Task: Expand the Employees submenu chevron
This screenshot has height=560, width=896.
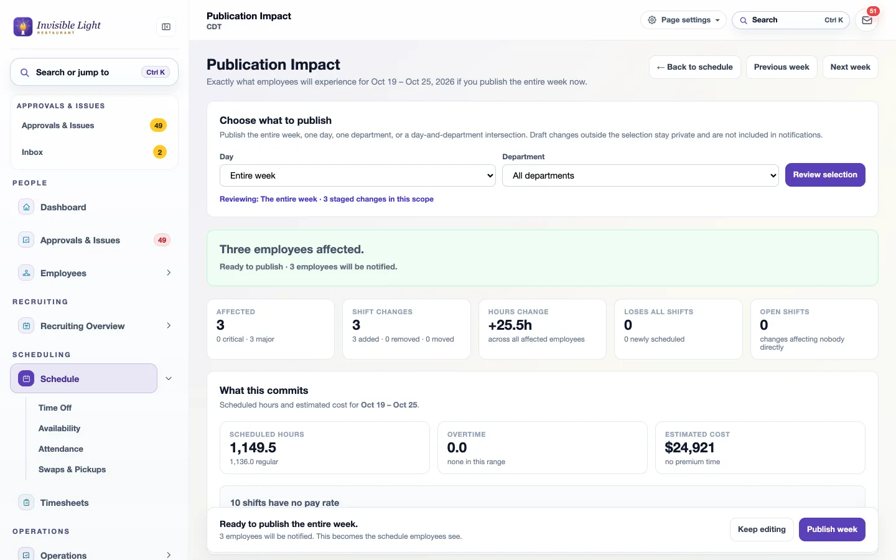Action: (x=169, y=273)
